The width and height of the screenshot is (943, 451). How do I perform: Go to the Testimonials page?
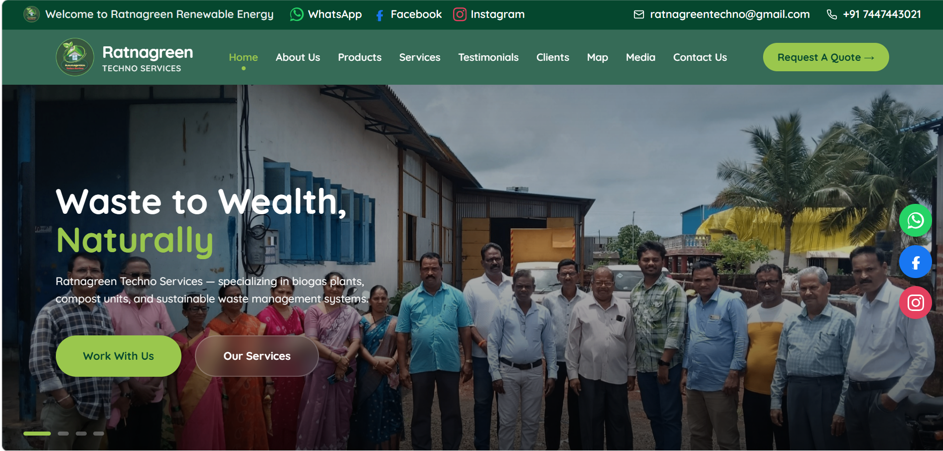[488, 57]
